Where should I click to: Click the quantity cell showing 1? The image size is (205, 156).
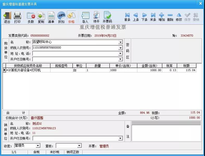click(98, 70)
